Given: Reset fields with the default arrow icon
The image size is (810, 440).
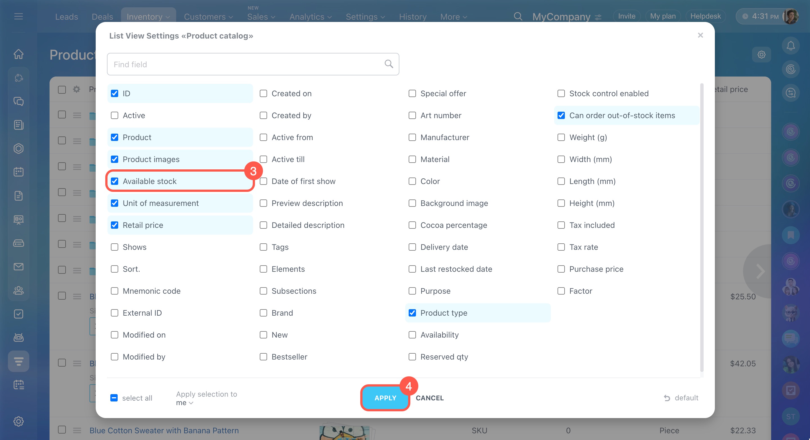Looking at the screenshot, I should click(667, 398).
